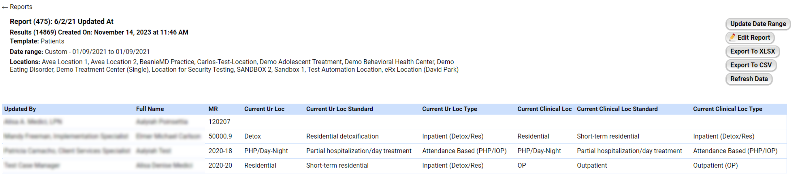Export the report to XLSX
The width and height of the screenshot is (792, 174).
tap(752, 51)
